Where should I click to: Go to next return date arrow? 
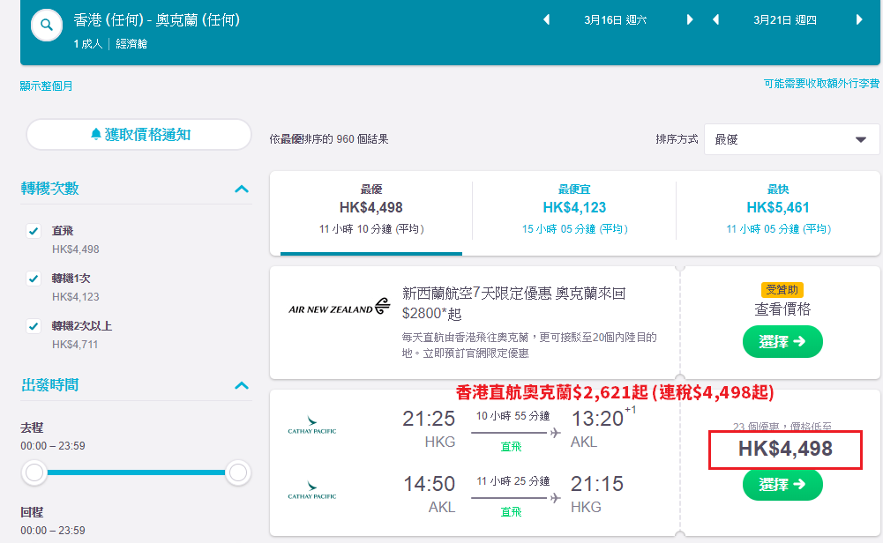pyautogui.click(x=859, y=20)
